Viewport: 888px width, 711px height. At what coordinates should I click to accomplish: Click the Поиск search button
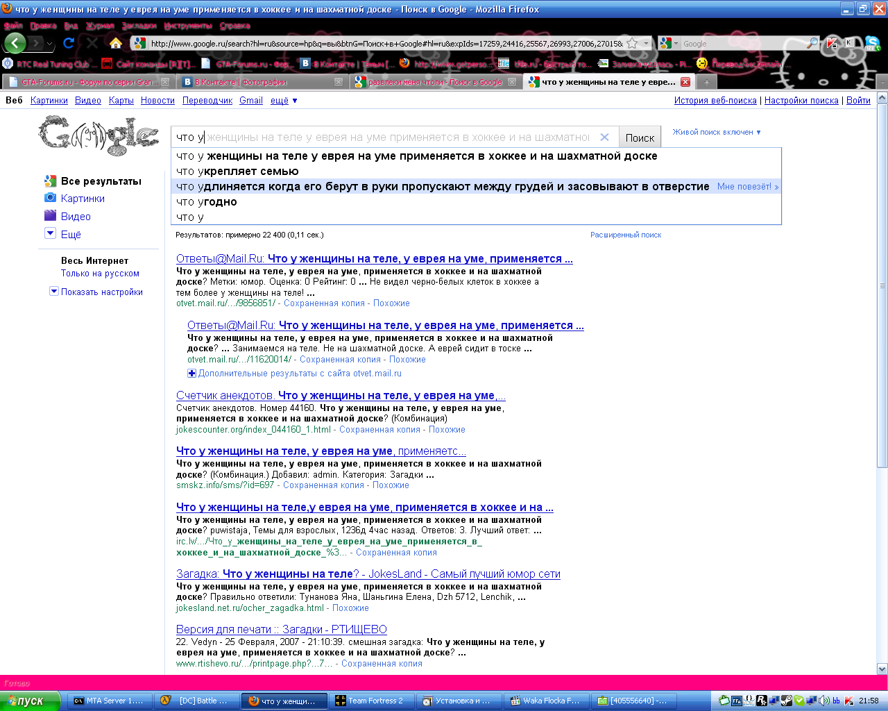640,137
